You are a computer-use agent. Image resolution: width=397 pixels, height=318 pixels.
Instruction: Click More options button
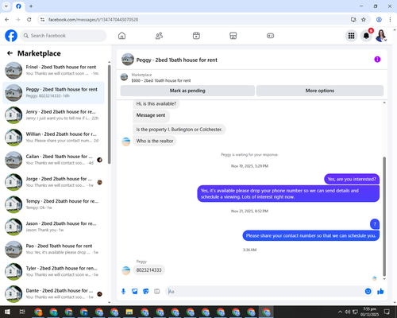[x=320, y=91]
